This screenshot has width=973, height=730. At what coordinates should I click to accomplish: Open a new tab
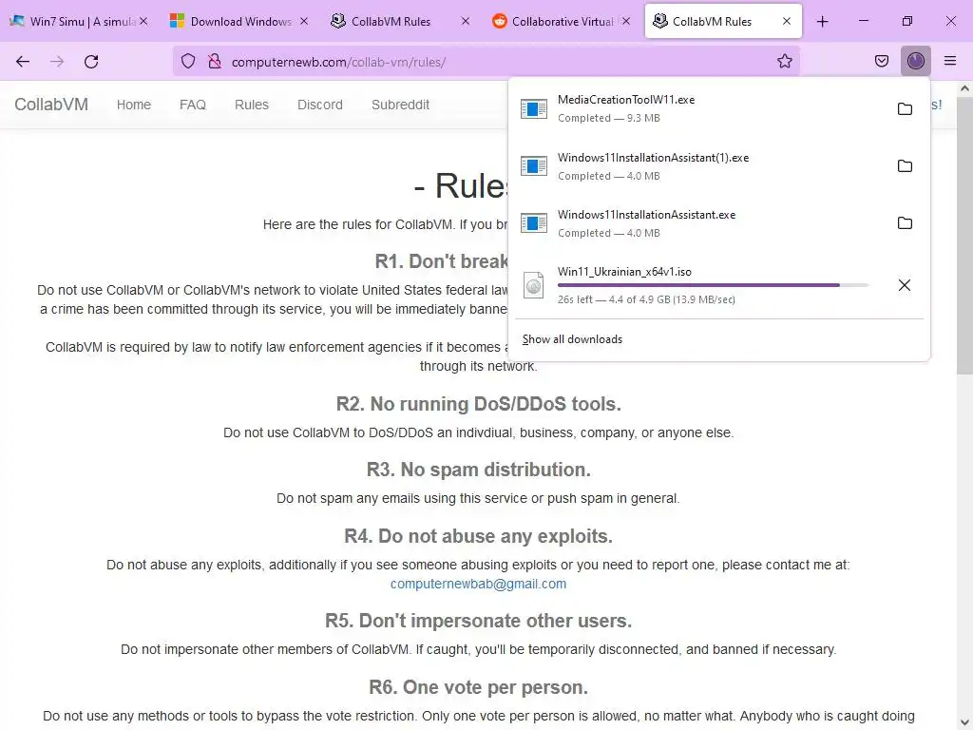pyautogui.click(x=822, y=22)
